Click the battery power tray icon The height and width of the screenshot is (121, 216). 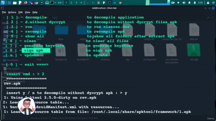(195, 3)
